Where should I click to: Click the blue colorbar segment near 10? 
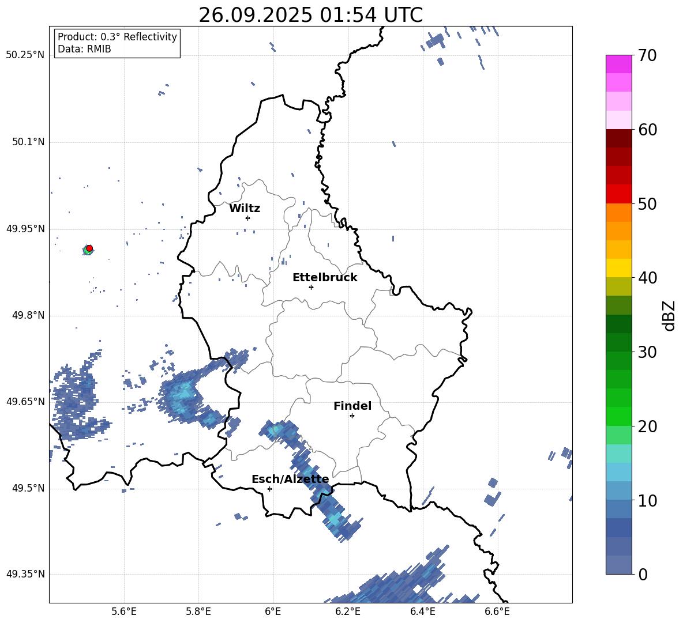click(618, 508)
